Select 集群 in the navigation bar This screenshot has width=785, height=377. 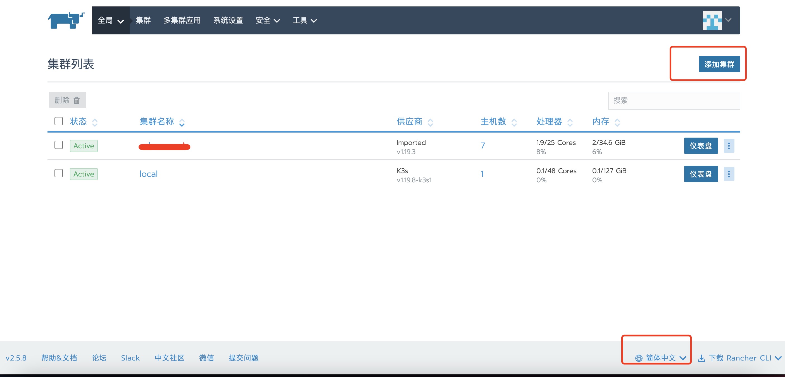coord(143,20)
